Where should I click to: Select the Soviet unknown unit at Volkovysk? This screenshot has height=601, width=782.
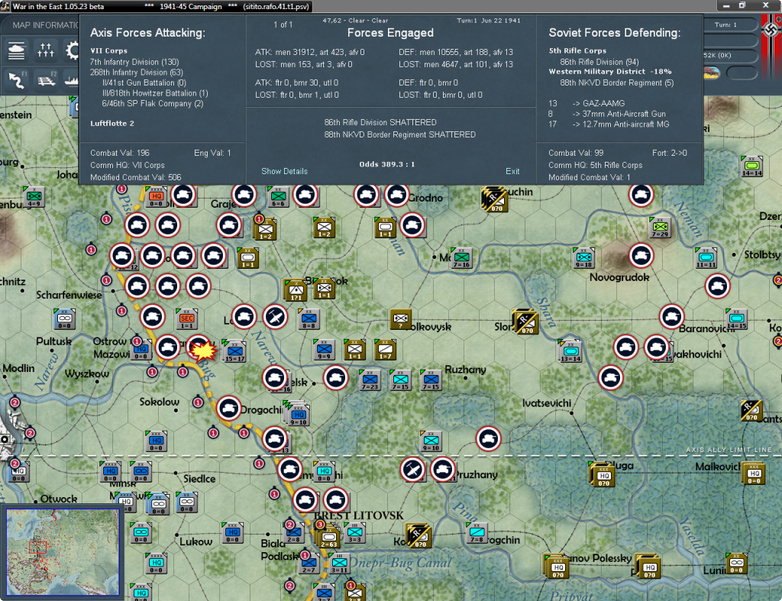(400, 318)
